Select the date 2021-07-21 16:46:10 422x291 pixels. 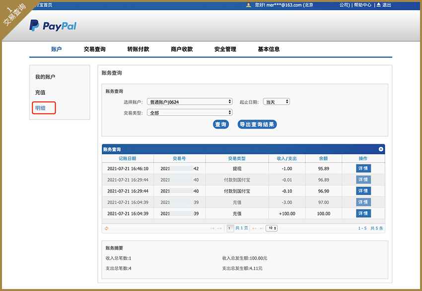click(x=128, y=168)
